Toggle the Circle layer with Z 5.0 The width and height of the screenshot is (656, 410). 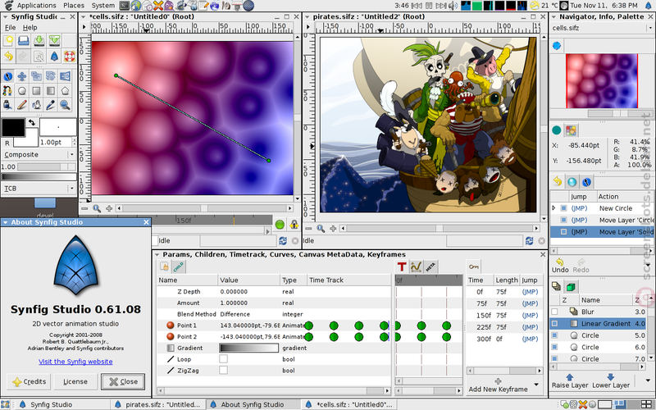click(555, 335)
